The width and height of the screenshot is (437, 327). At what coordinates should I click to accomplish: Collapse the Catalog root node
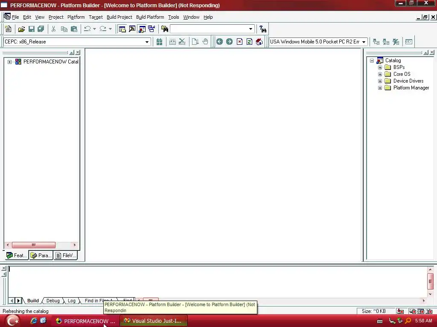pos(372,60)
